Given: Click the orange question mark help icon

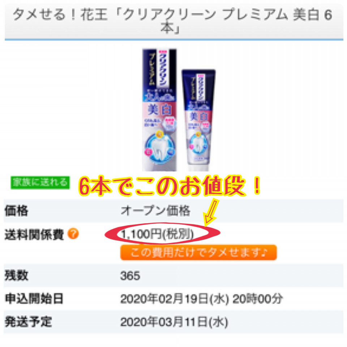Looking at the screenshot, I should coord(73,234).
